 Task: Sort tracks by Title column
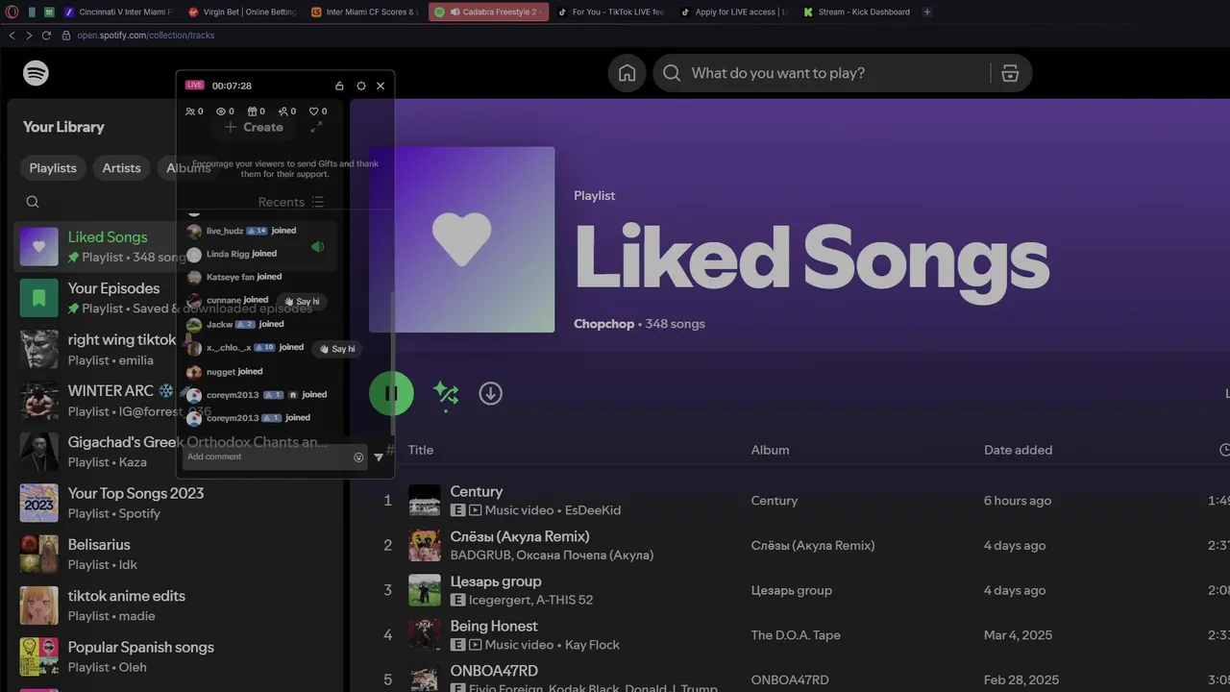tap(421, 450)
